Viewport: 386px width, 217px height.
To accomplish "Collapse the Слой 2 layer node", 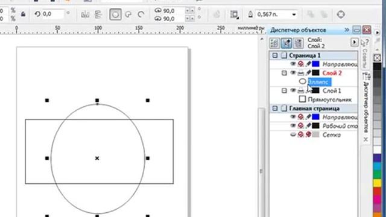I will click(x=284, y=73).
